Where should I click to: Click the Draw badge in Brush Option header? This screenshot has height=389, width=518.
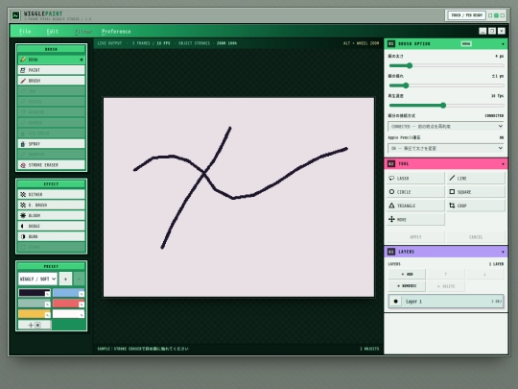[466, 44]
